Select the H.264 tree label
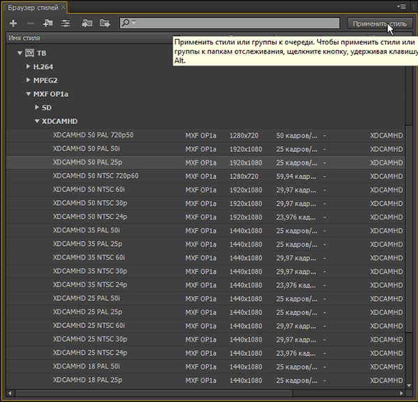The height and width of the screenshot is (402, 418). (x=43, y=67)
